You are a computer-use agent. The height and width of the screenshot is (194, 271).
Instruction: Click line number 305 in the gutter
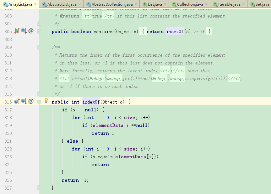[x=8, y=32]
